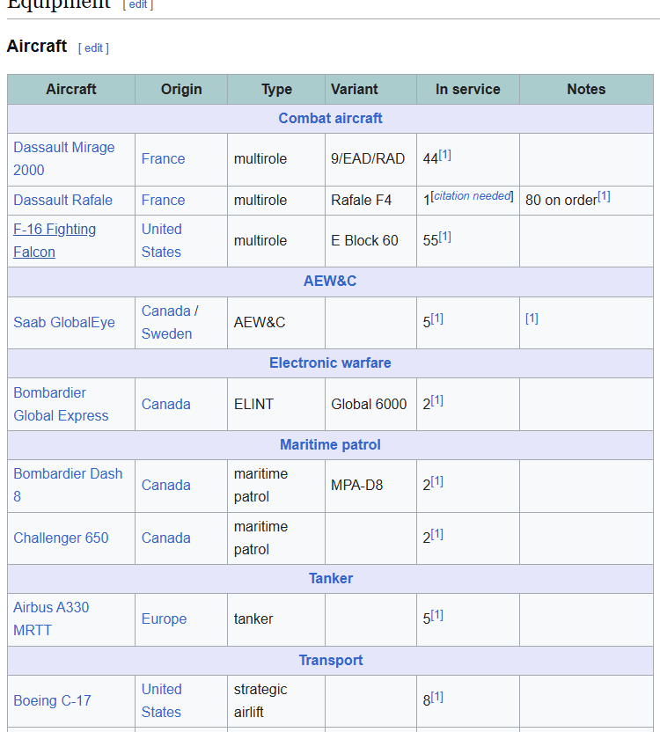This screenshot has height=732, width=660.
Task: Click the Maritime patrol section link
Action: (x=330, y=445)
